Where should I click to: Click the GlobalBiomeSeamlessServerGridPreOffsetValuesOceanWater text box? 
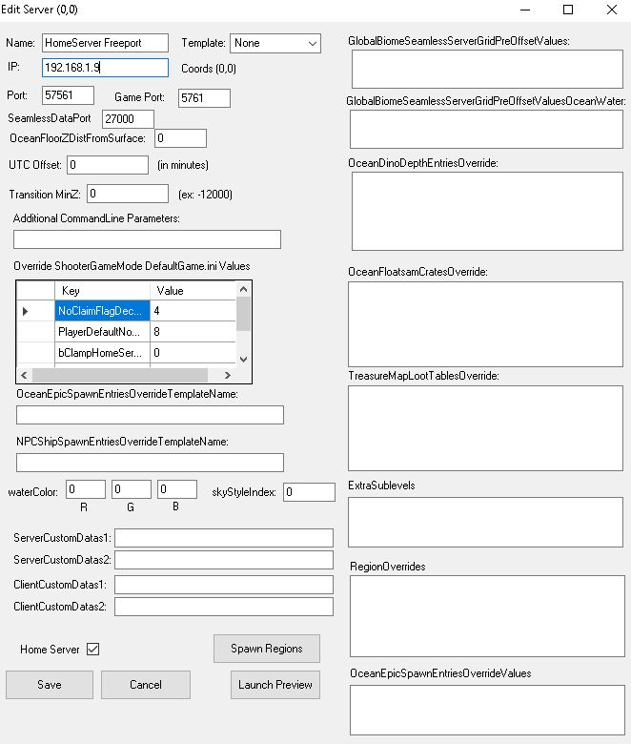(x=486, y=130)
